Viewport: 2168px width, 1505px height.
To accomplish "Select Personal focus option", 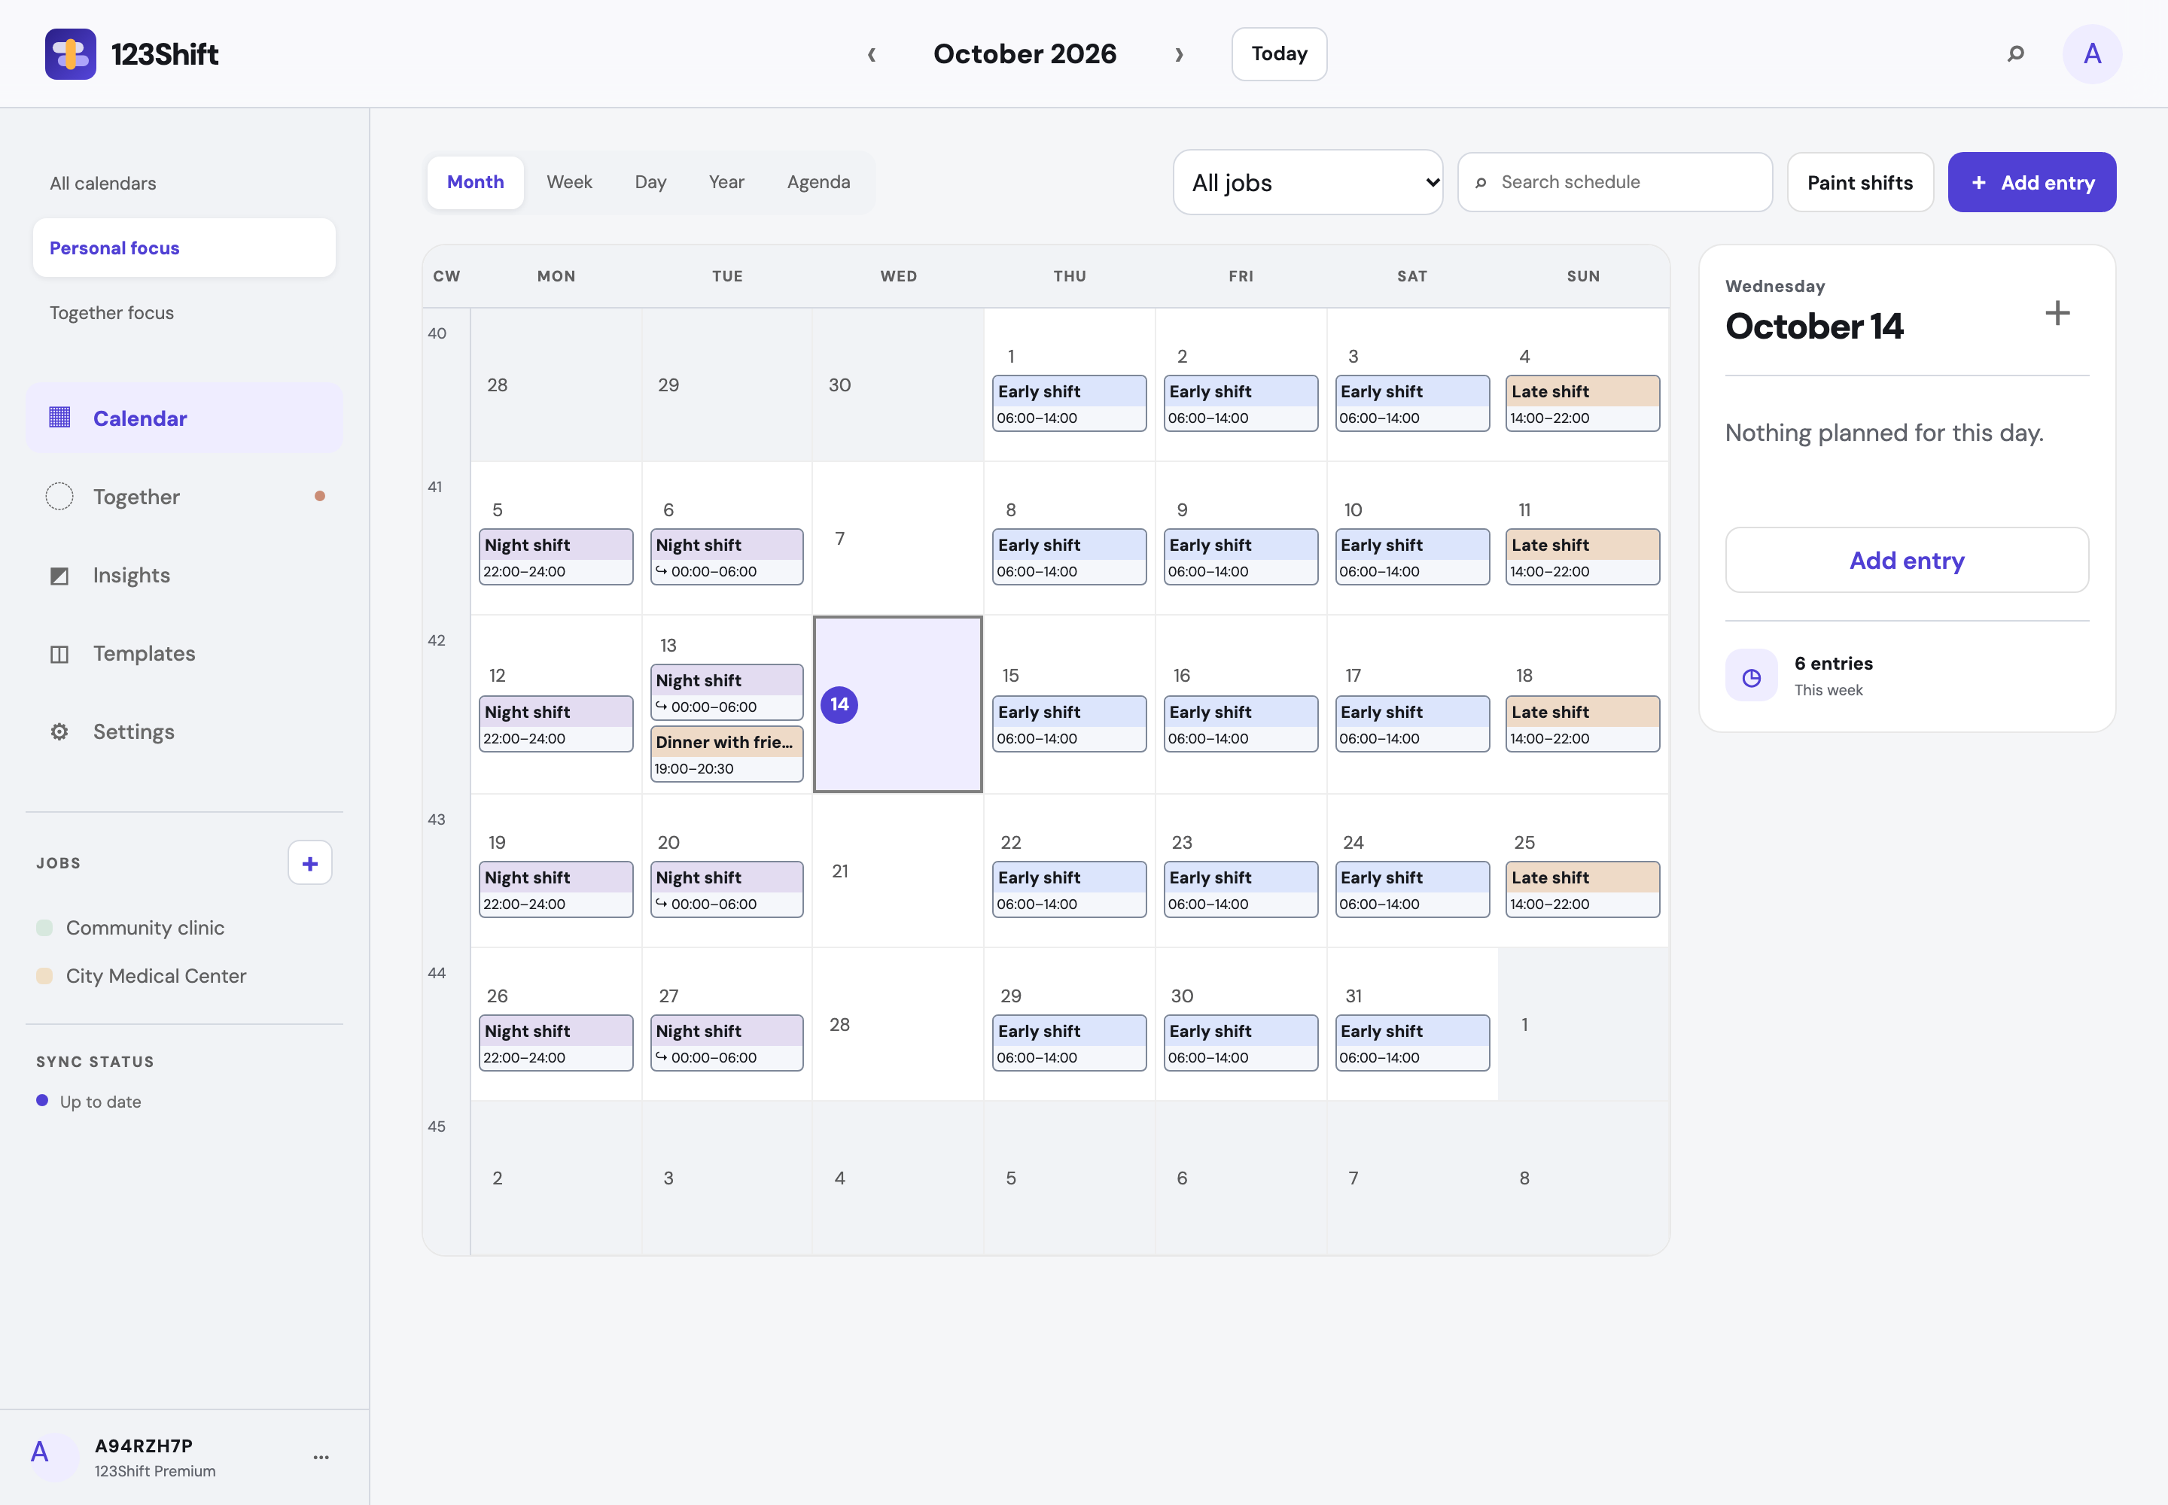I will click(184, 248).
